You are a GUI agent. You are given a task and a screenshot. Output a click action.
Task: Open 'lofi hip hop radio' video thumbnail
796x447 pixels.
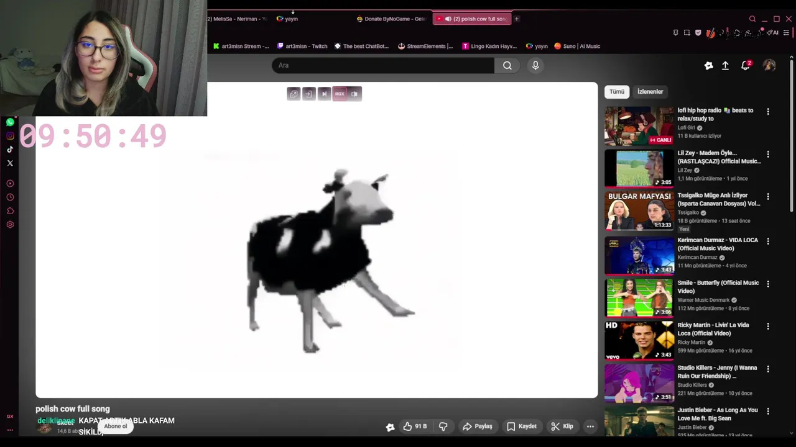tap(639, 126)
